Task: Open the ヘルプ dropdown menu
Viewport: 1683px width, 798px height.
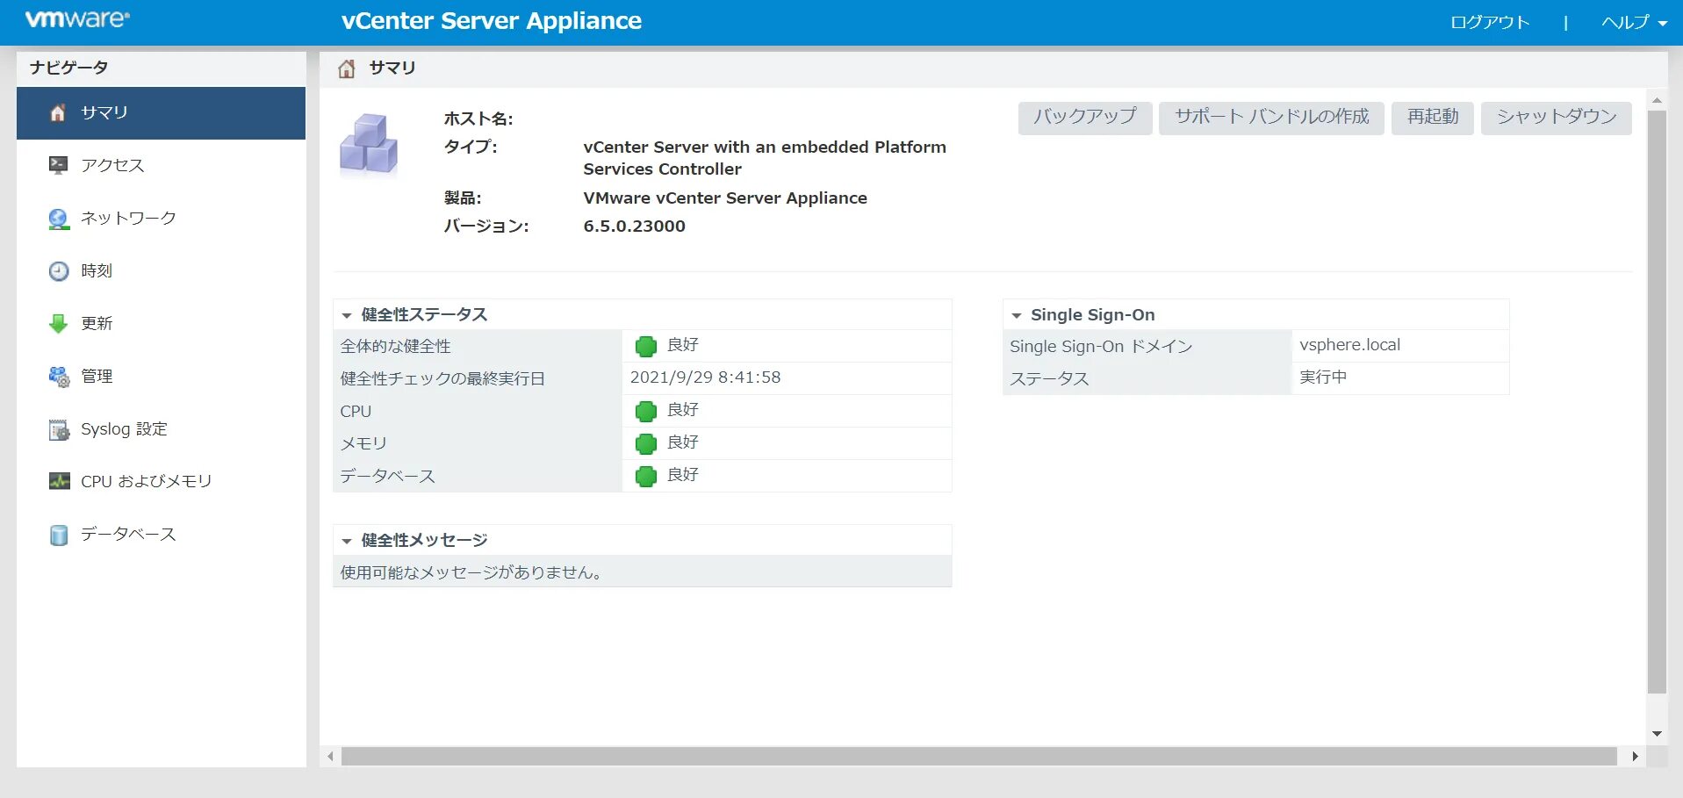Action: pyautogui.click(x=1633, y=23)
